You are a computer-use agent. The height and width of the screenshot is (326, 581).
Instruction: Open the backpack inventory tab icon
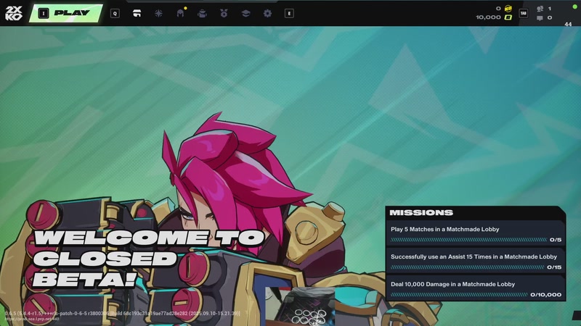202,13
